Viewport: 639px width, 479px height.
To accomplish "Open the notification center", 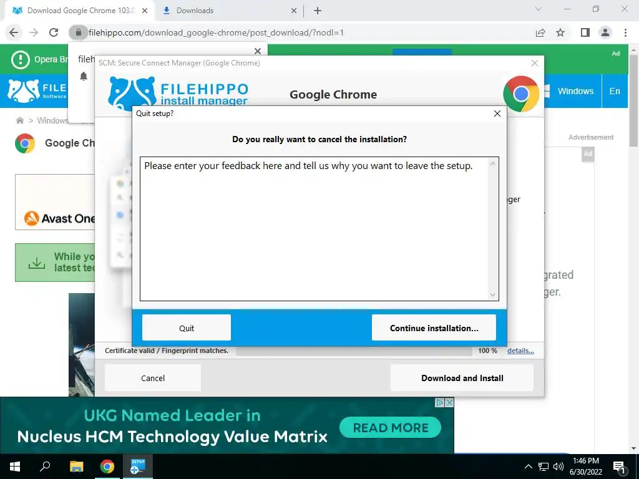I will click(620, 467).
